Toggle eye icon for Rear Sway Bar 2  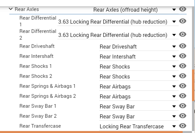[x=183, y=116]
